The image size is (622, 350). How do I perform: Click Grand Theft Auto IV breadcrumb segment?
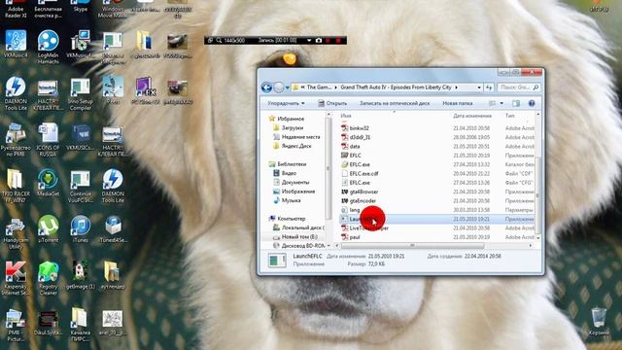pyautogui.click(x=396, y=87)
